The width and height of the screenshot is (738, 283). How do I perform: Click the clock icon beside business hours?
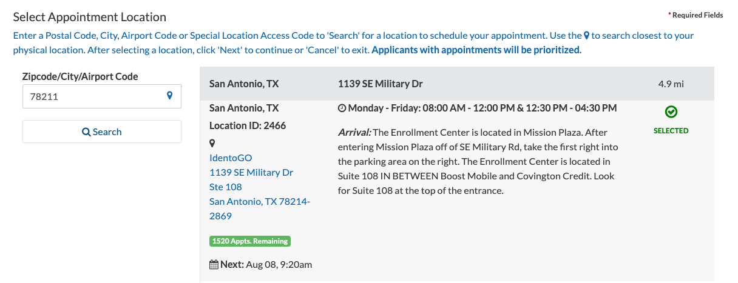click(342, 108)
